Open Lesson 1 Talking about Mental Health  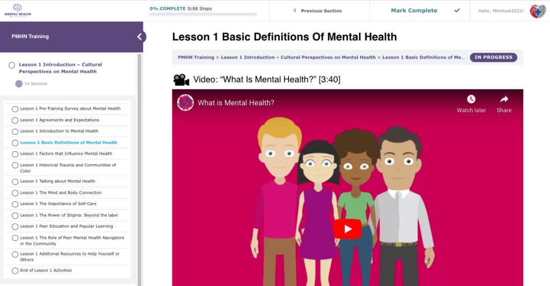(x=57, y=181)
